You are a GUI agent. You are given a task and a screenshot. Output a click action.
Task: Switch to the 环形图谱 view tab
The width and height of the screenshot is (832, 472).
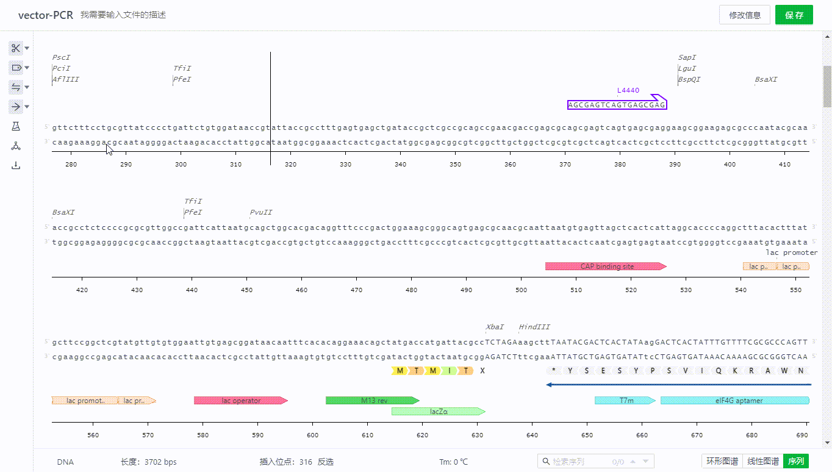point(722,462)
